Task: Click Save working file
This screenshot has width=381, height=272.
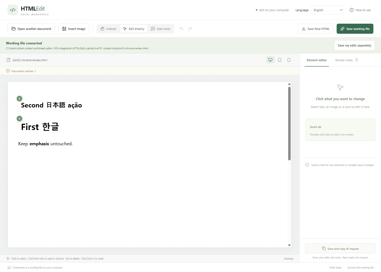Action: (355, 29)
